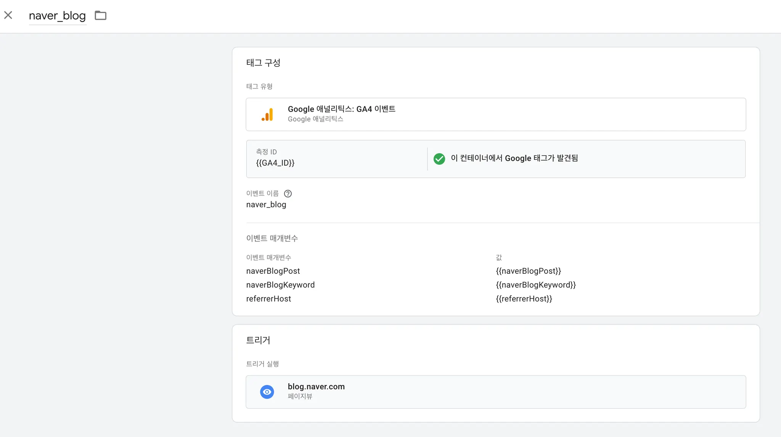Click the {{naverBlogKeyword}} value
Screen dimensions: 781x437
click(535, 285)
